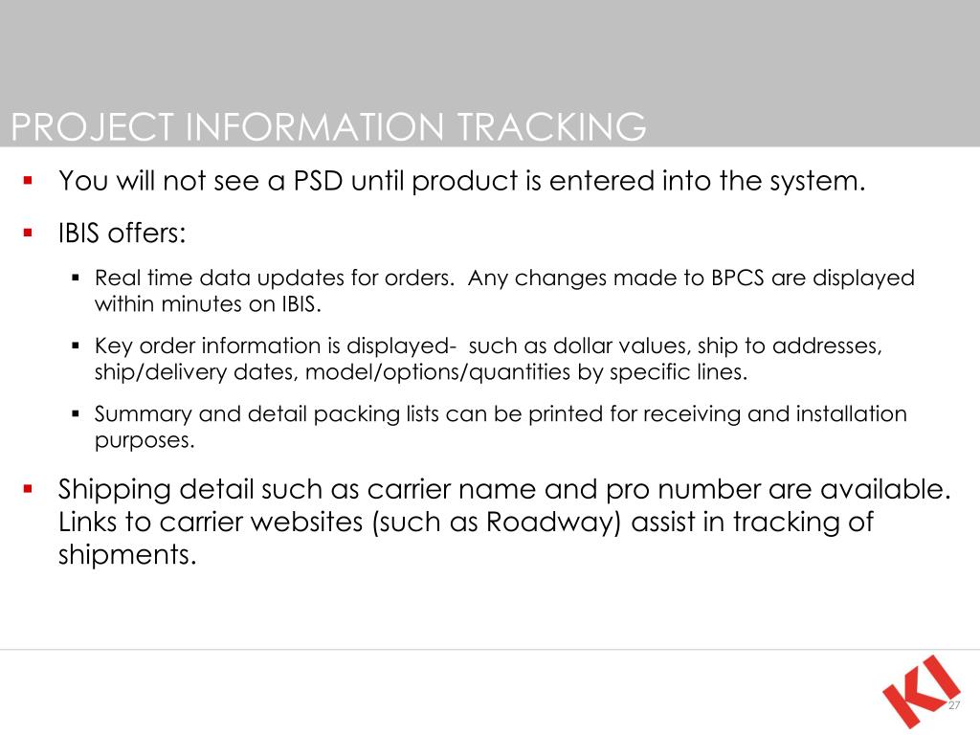Click the black bullet beside Real time data
The width and height of the screenshot is (980, 735).
click(x=76, y=278)
